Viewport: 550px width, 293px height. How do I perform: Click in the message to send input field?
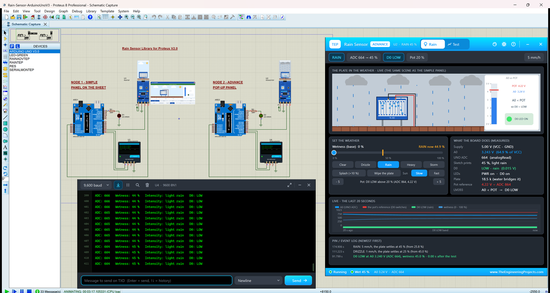tap(156, 280)
